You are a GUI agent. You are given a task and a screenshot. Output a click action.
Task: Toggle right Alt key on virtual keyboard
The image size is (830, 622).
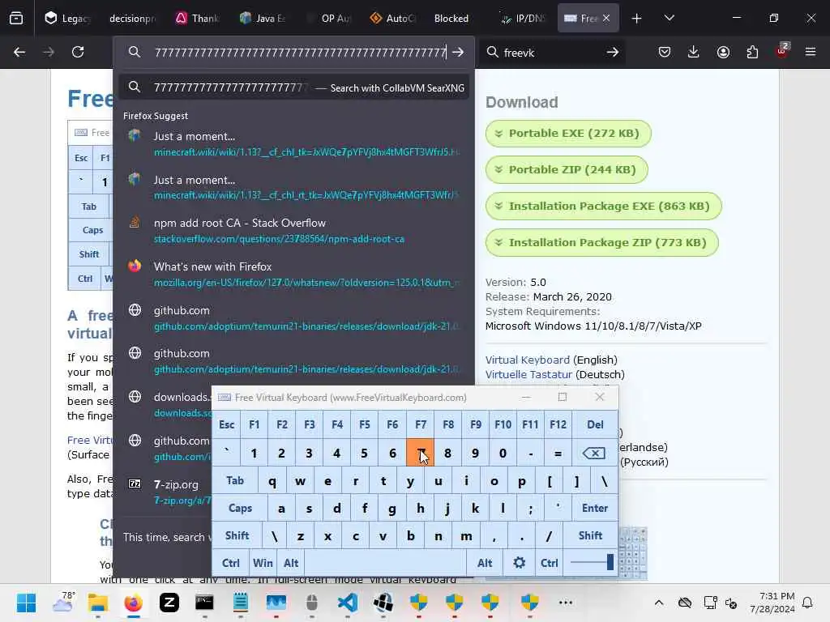click(x=485, y=563)
